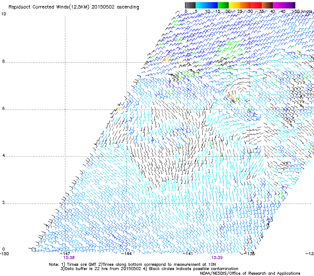Click the >50 knots legend label
The image size is (314, 276).
coord(302,11)
